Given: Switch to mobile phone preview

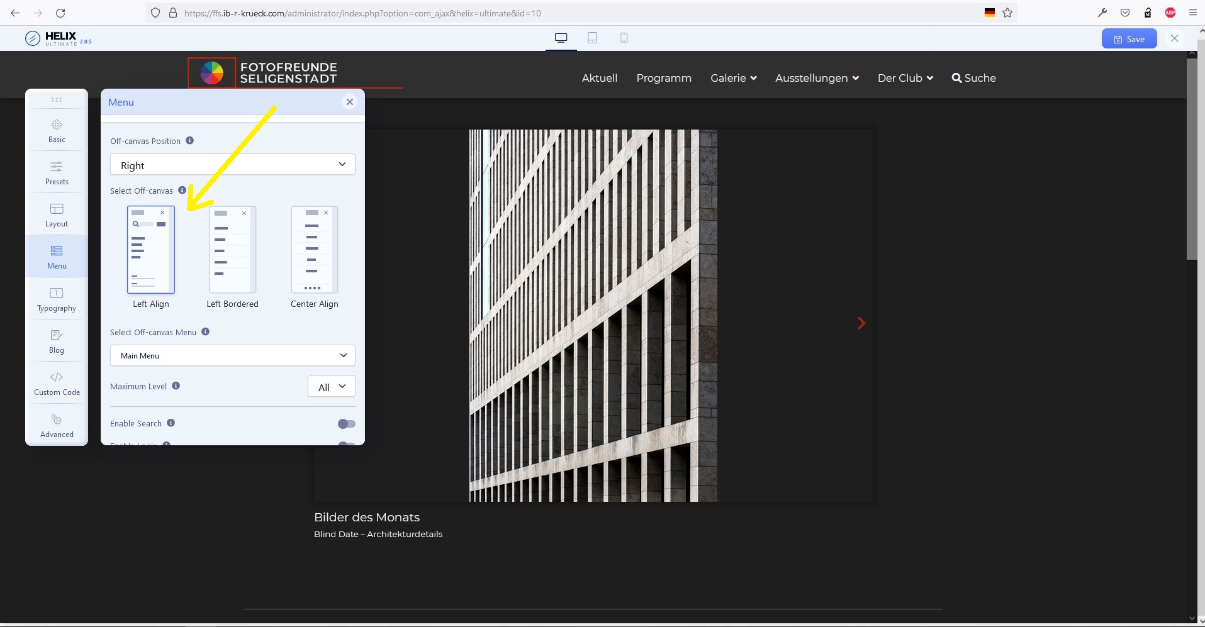Looking at the screenshot, I should 624,38.
